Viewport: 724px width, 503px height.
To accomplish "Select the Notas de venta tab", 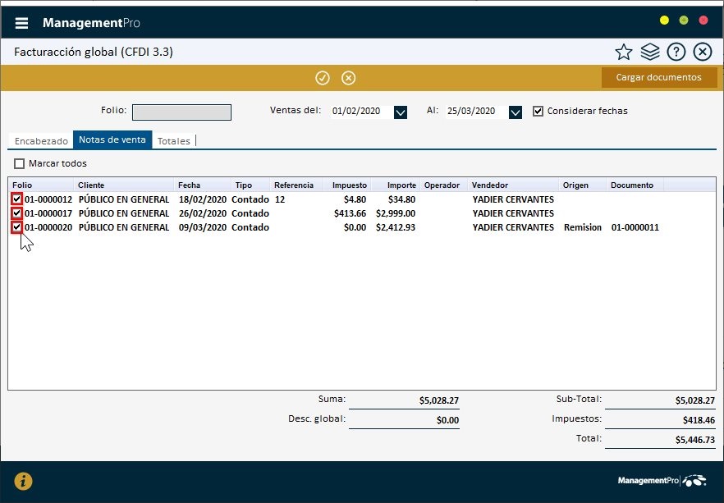I will 112,139.
